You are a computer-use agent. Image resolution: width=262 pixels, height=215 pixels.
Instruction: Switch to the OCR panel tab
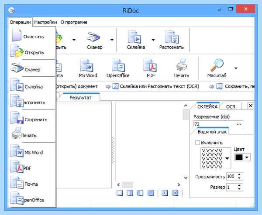coord(231,106)
